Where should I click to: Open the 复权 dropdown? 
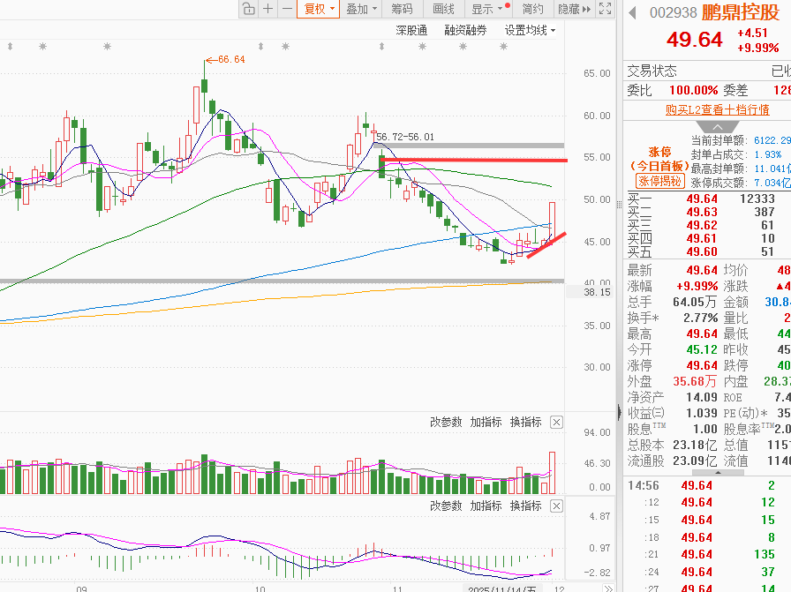tap(319, 9)
